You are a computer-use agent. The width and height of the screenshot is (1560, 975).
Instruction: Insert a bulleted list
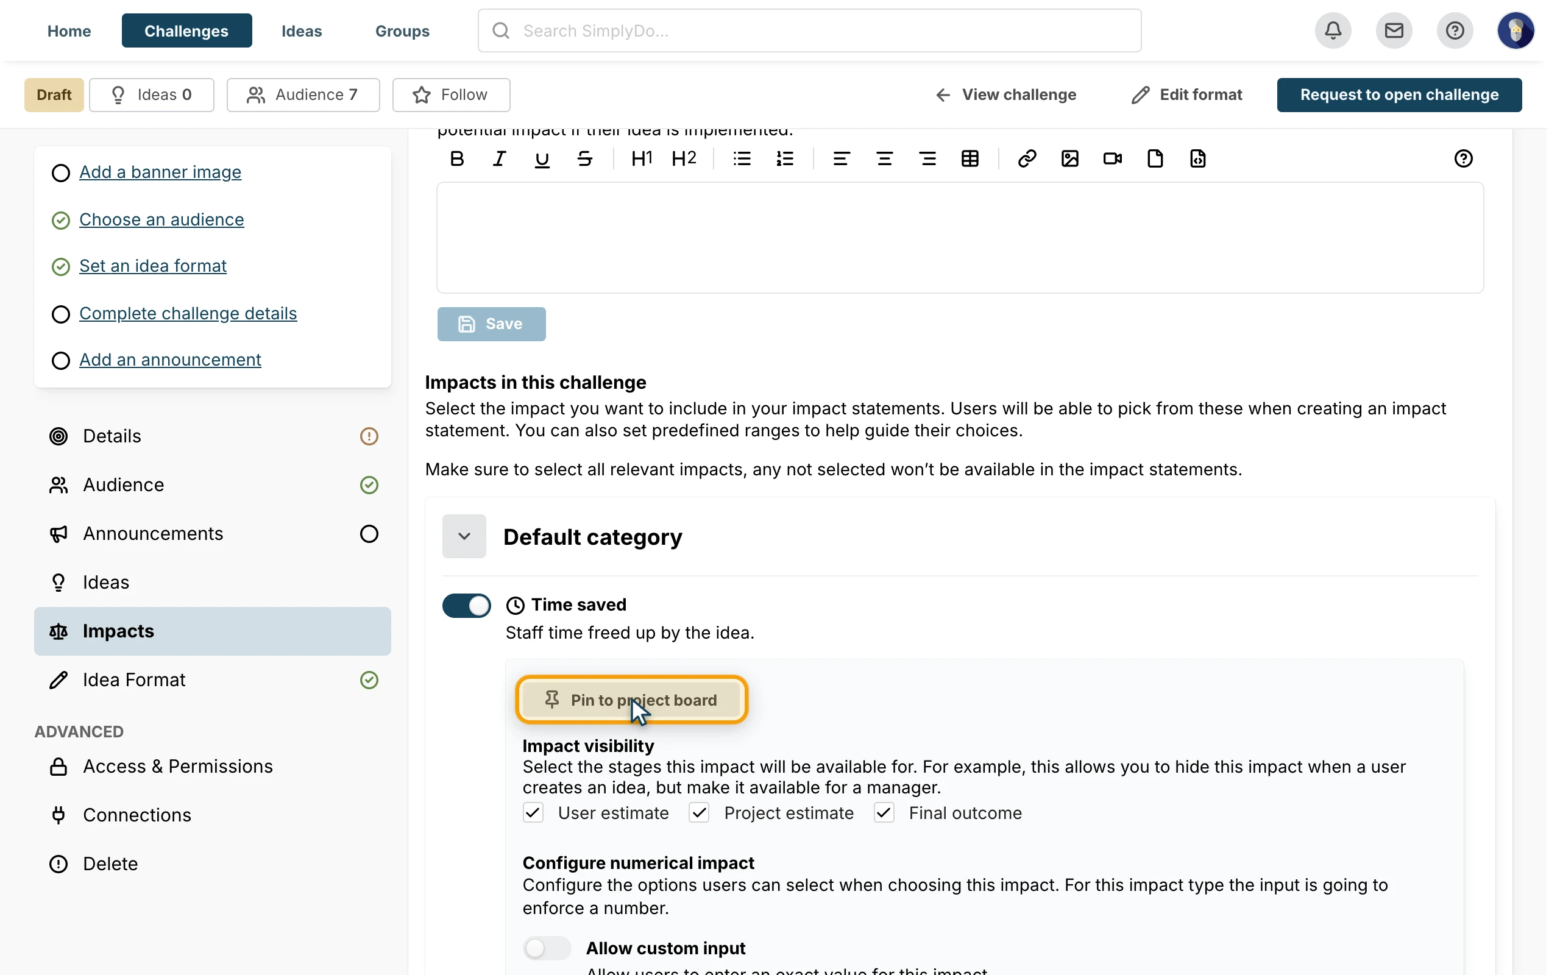coord(742,158)
